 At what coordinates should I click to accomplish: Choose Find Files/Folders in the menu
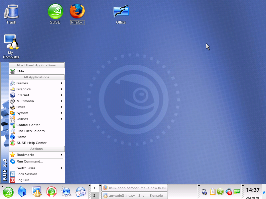pyautogui.click(x=37, y=131)
